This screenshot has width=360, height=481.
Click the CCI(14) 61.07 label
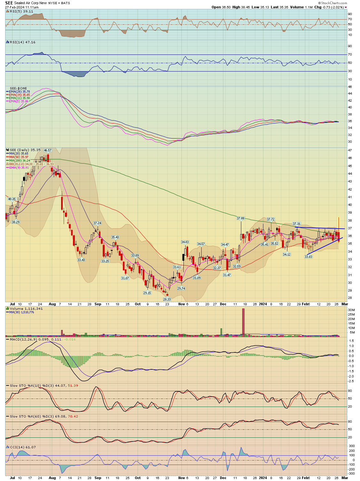coord(23,447)
